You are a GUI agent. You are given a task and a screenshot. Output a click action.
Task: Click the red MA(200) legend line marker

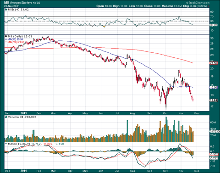(x=6, y=42)
